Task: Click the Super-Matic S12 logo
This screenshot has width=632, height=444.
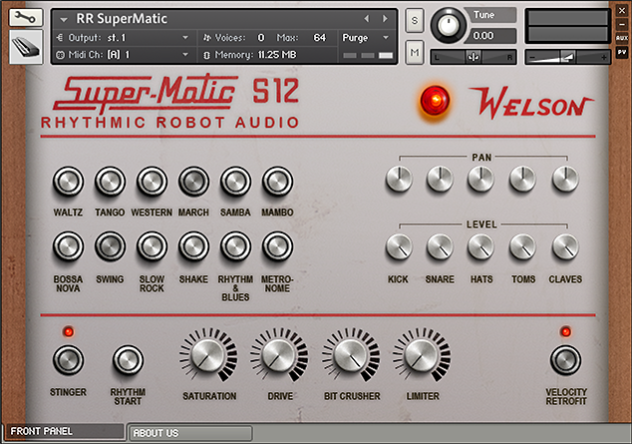Action: click(x=176, y=92)
